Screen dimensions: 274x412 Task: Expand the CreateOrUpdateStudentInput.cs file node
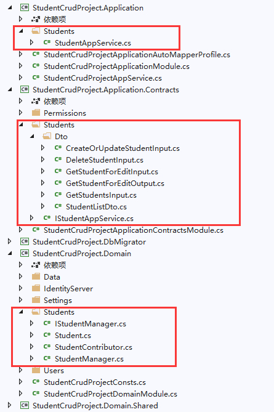(43, 148)
